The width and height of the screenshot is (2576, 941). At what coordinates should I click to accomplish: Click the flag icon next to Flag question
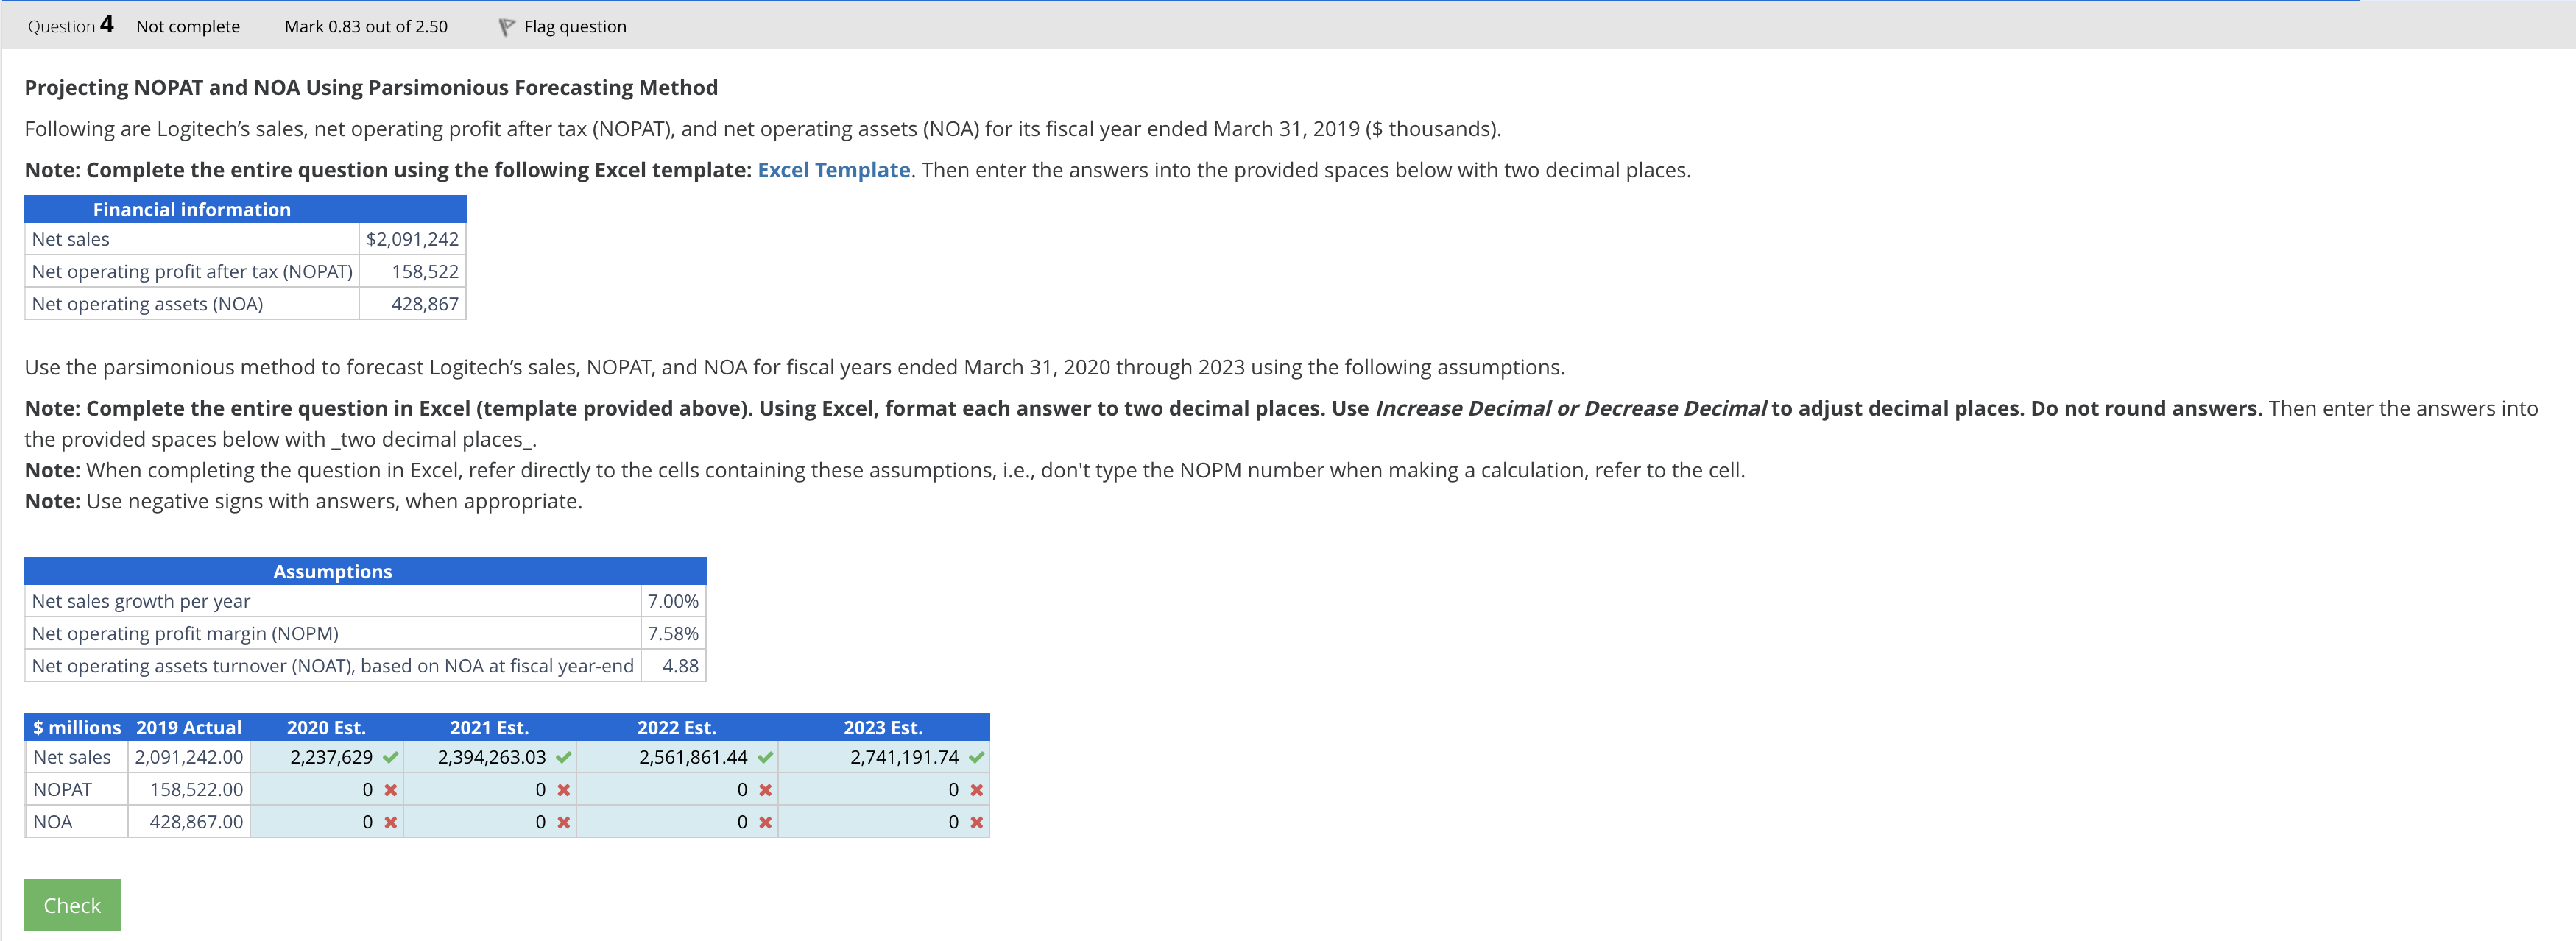coord(507,27)
